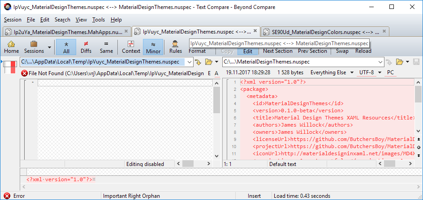
Task: Browse for left file with folder icon
Action: [208, 62]
